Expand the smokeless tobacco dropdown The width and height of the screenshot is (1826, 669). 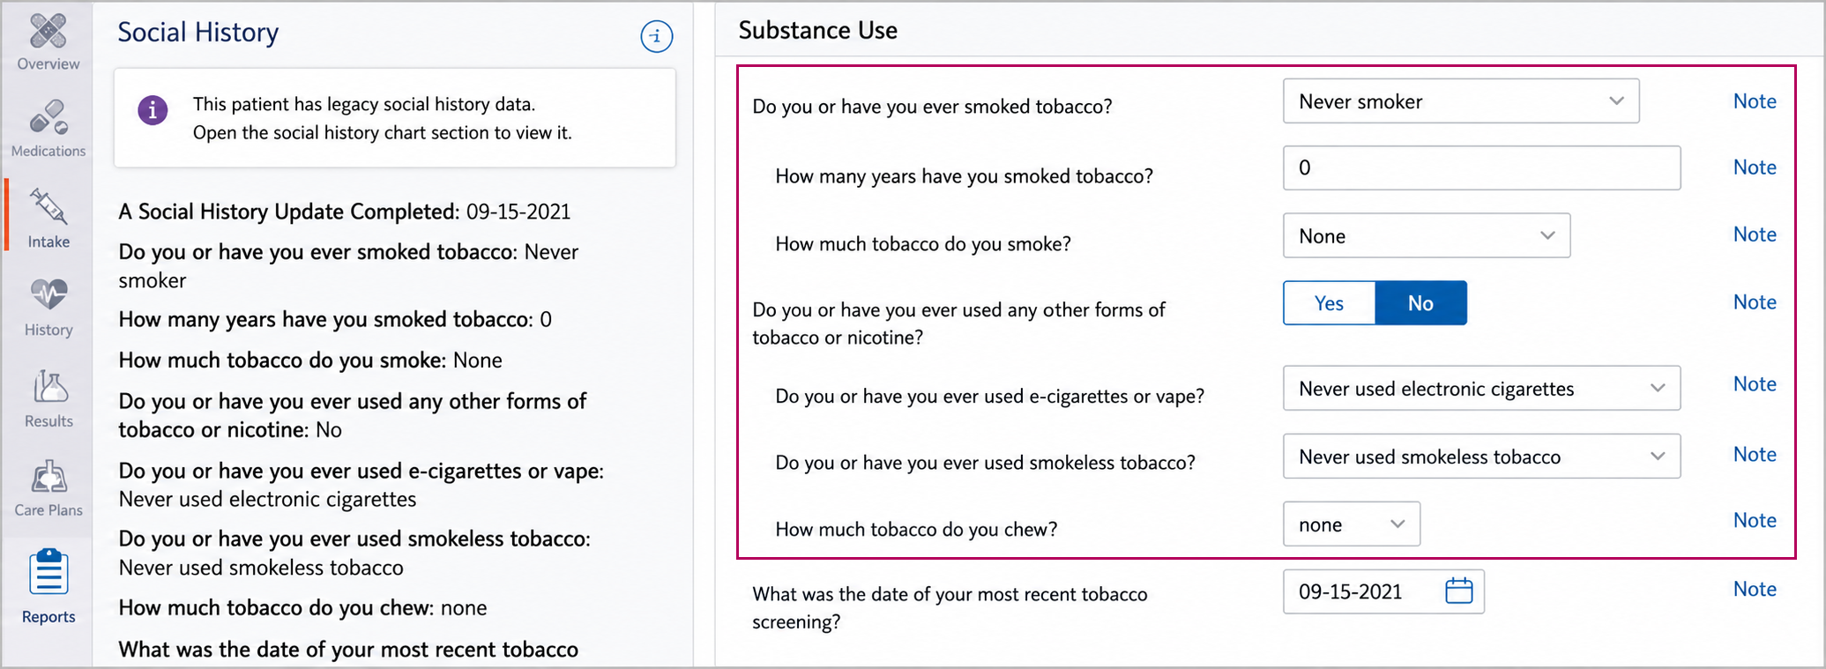point(1481,457)
